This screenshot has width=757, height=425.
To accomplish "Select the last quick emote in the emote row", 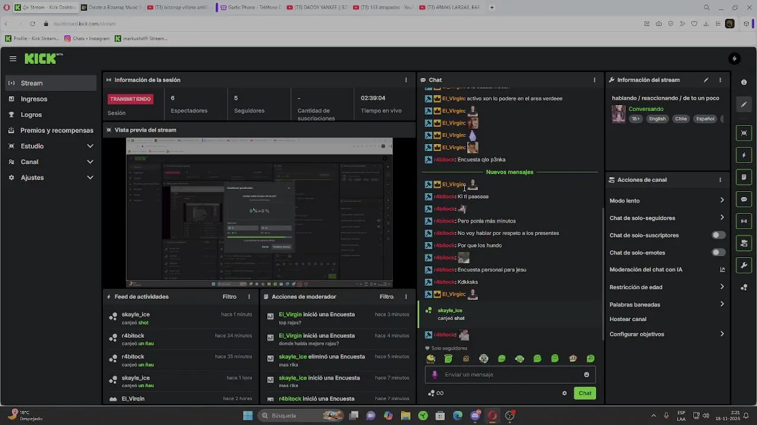I will (x=590, y=358).
